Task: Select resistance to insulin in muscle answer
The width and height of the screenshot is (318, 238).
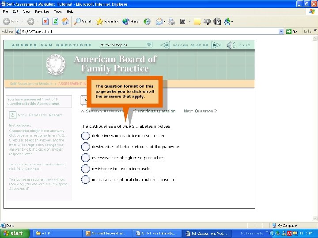Action: point(85,168)
